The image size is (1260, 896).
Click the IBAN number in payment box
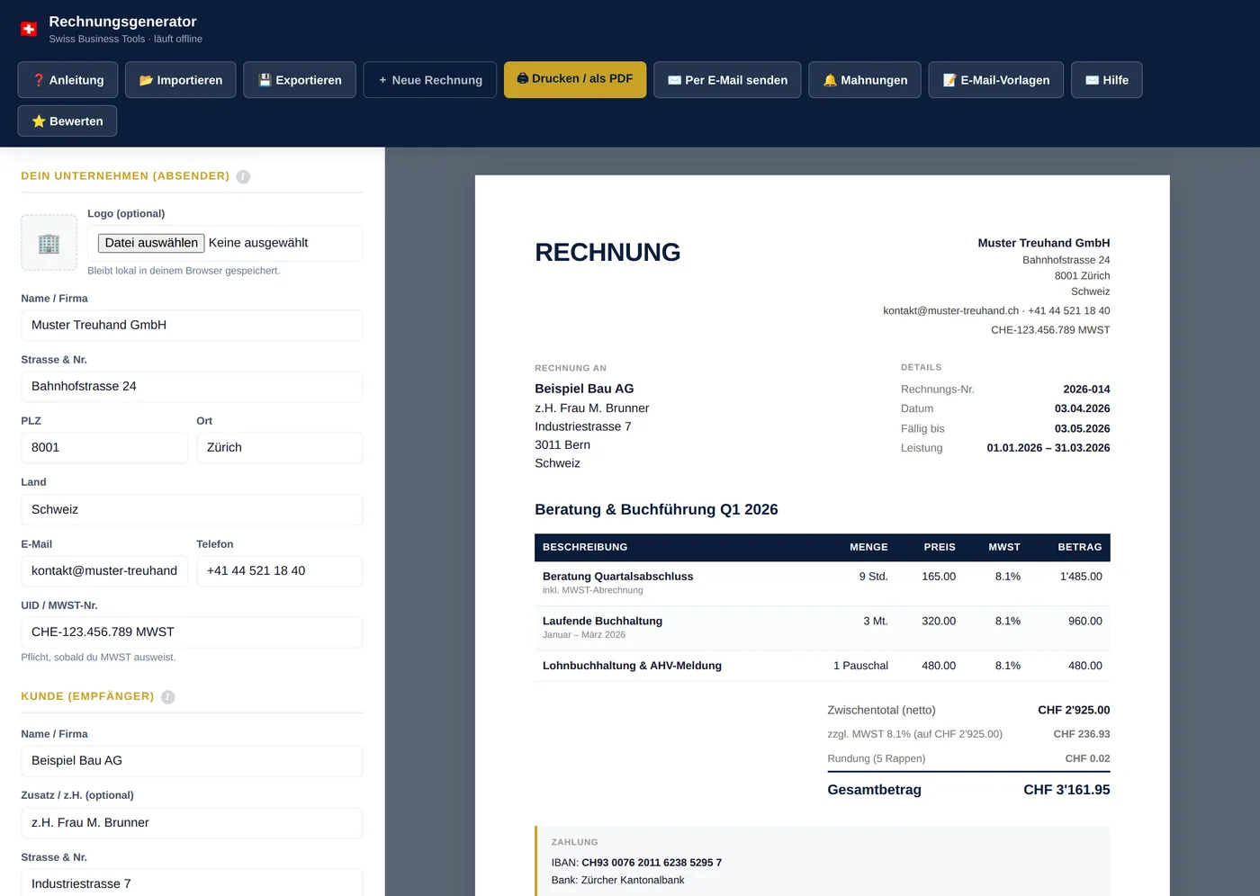[x=652, y=863]
